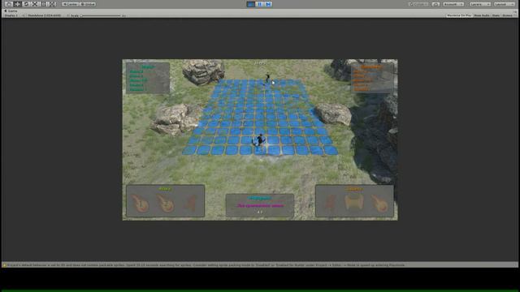Select the Rect transform tool
Image resolution: width=520 pixels, height=292 pixels.
[x=43, y=4]
